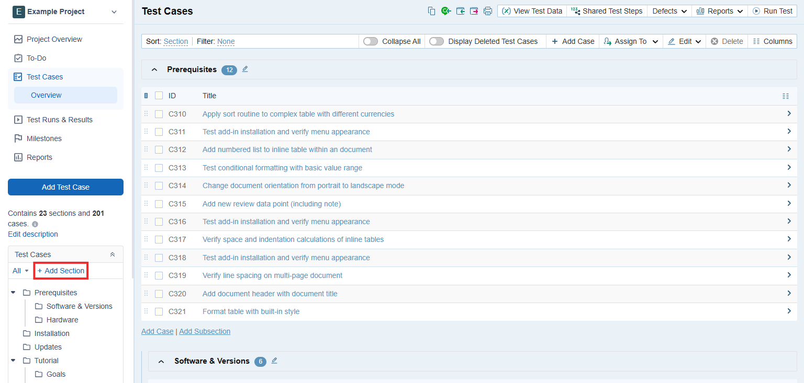Click the copy test cases icon
This screenshot has height=383, width=804.
(431, 11)
